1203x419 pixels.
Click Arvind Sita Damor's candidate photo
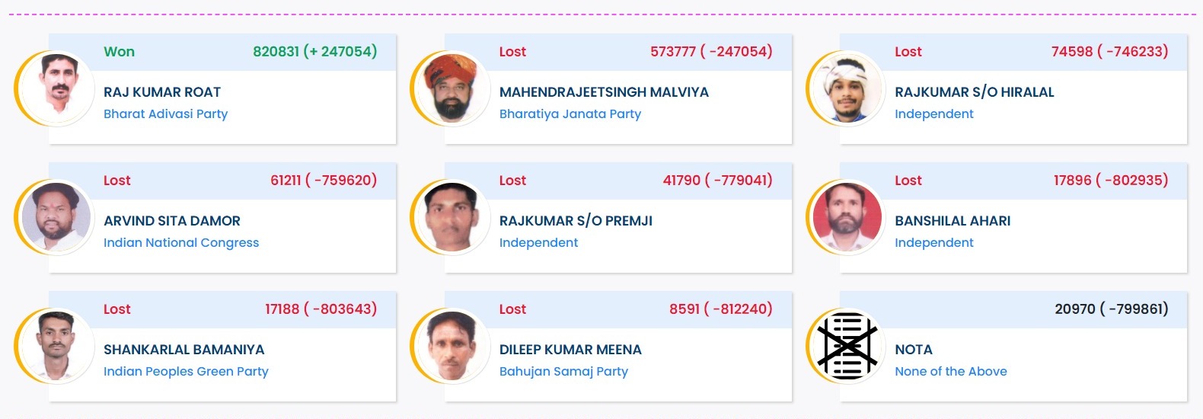point(56,216)
